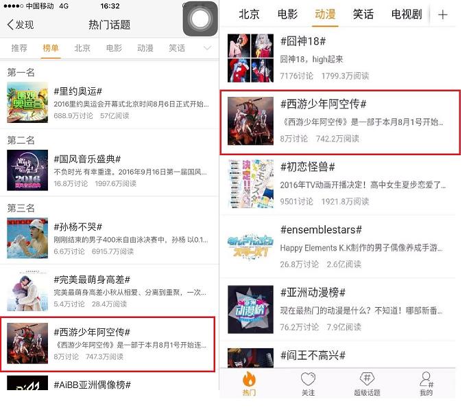This screenshot has height=408, width=469.
Task: Open the #亚洲动漫榜# topic thumbnail
Action: coord(250,310)
